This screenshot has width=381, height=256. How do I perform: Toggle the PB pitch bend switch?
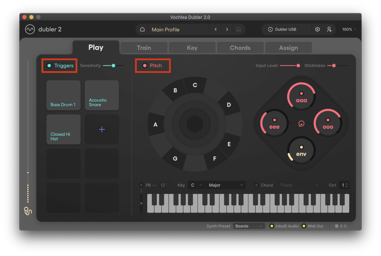141,185
